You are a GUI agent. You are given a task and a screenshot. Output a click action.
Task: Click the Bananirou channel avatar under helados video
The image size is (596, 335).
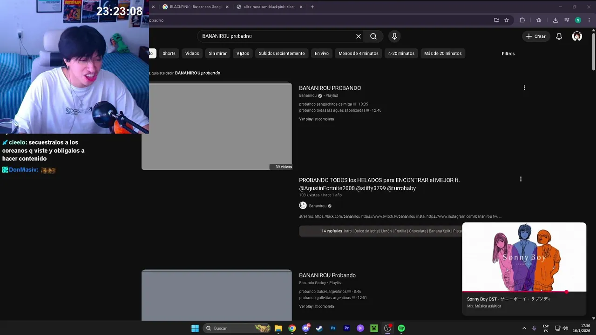pos(303,206)
